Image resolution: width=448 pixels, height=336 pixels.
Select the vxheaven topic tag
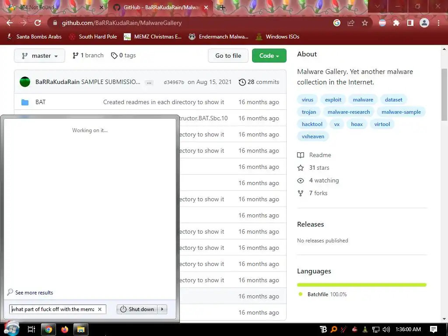click(x=313, y=136)
